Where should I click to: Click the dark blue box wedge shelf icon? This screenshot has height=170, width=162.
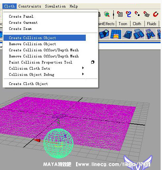127,34
